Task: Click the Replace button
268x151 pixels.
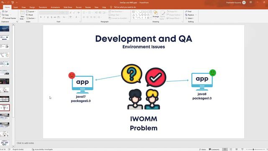Action: click(191, 15)
